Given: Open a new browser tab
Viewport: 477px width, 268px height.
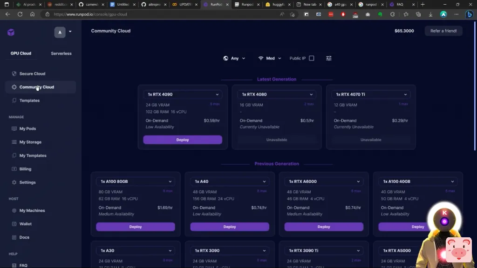Looking at the screenshot, I should (x=422, y=4).
